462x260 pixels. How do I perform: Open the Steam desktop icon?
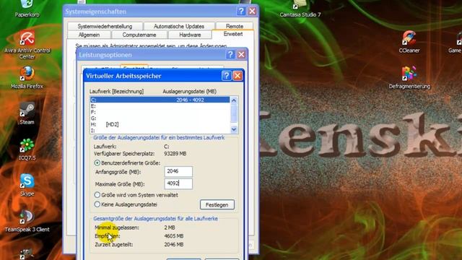27,113
